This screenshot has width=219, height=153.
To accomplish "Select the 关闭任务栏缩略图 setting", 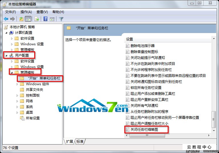I will (x=144, y=130).
